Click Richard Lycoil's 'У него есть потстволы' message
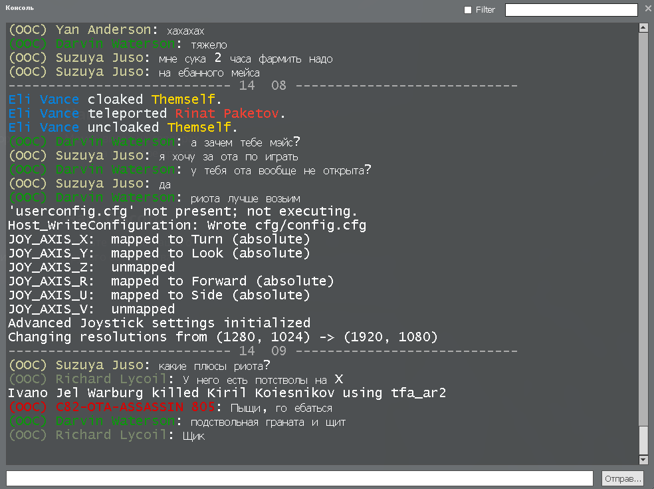654x489 pixels. 176,379
